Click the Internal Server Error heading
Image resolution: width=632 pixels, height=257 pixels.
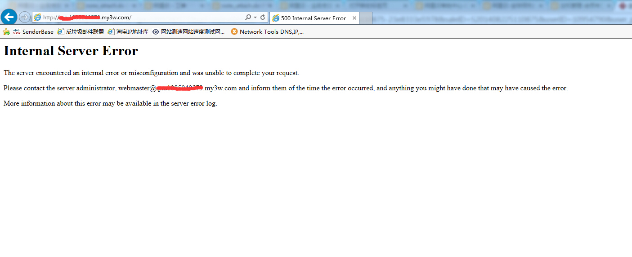71,51
